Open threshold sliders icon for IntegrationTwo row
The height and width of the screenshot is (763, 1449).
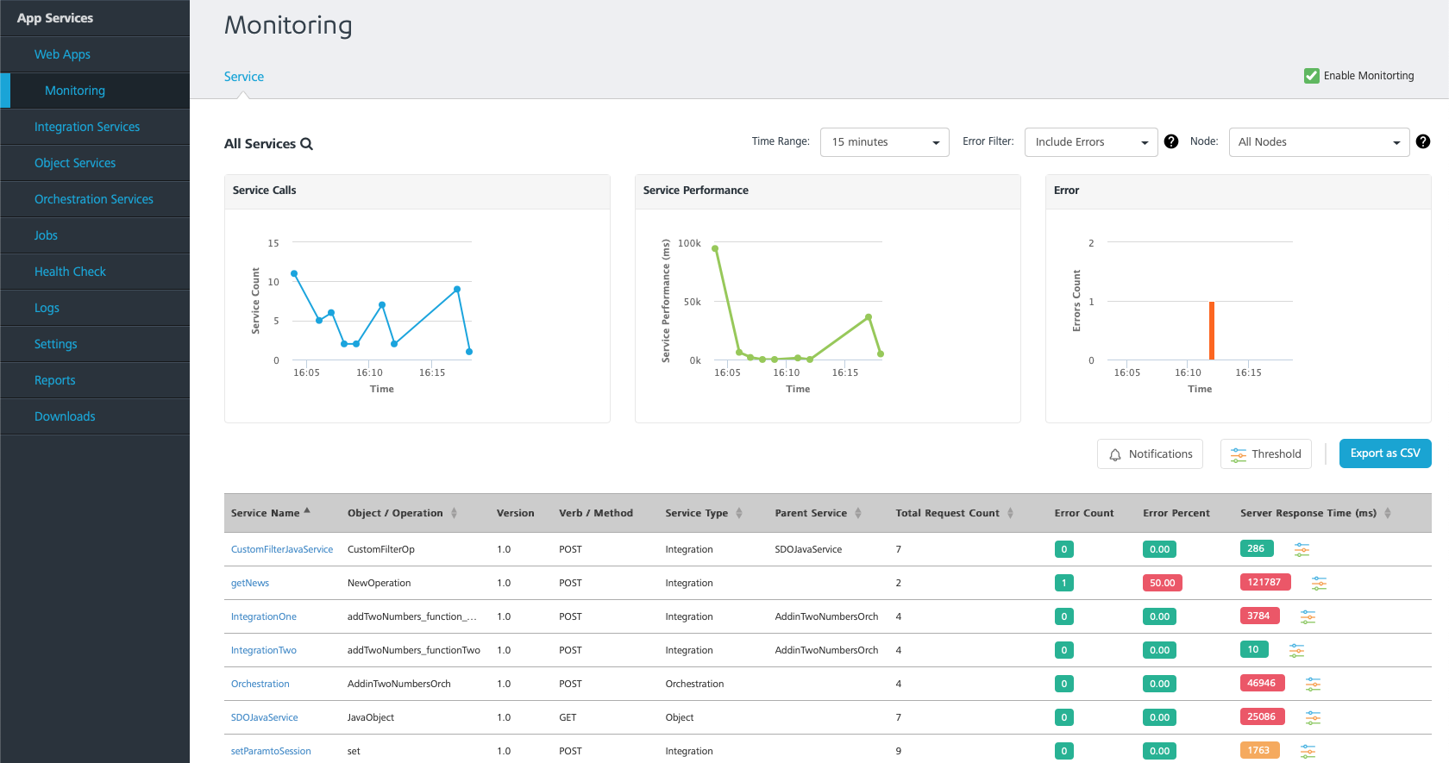click(x=1296, y=651)
